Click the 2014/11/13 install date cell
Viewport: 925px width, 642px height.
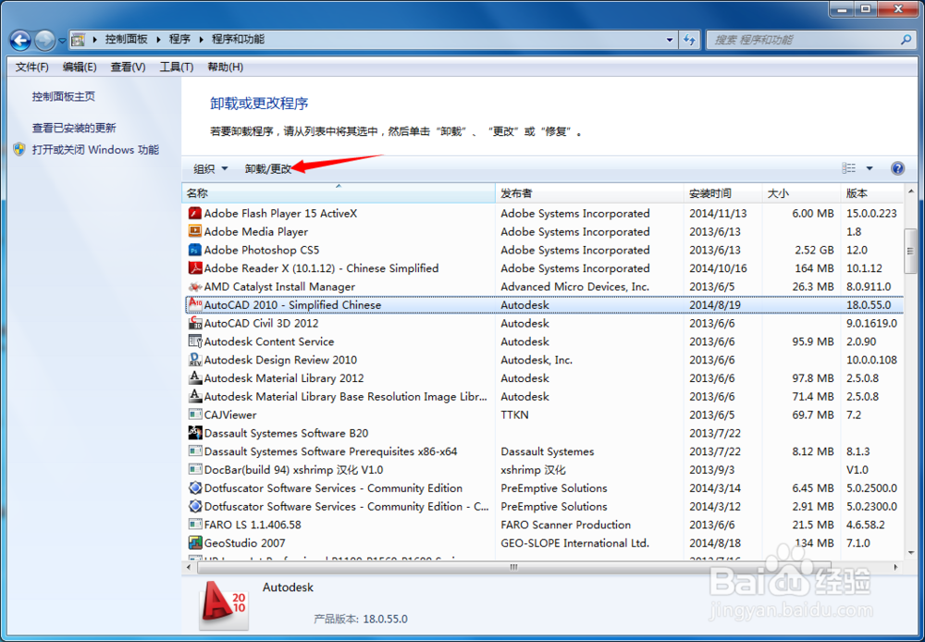pyautogui.click(x=718, y=214)
